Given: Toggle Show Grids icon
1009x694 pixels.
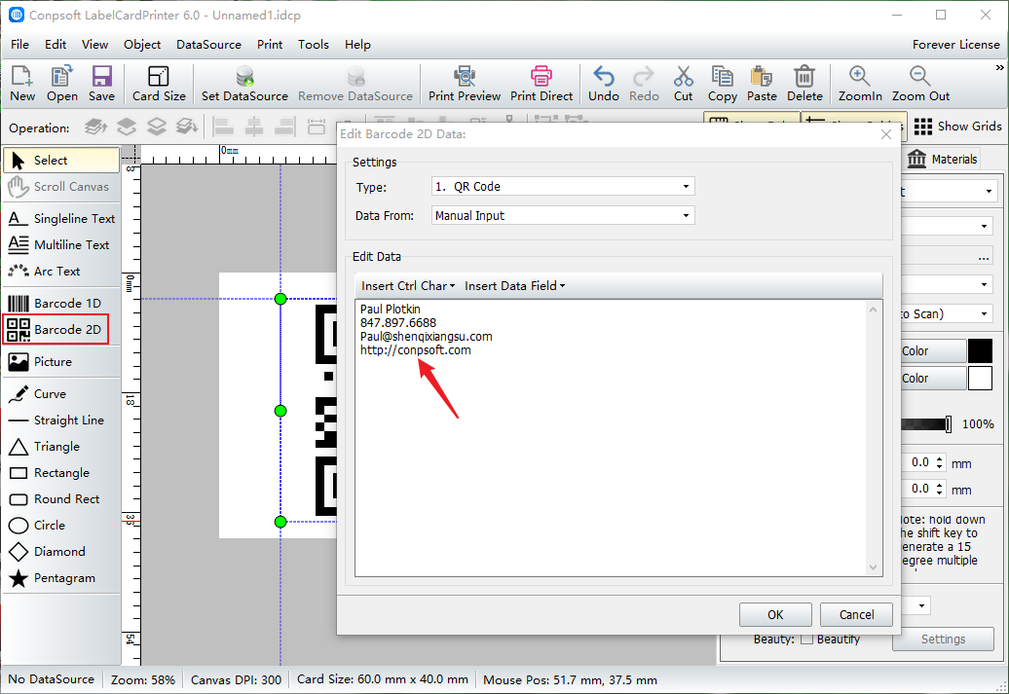Looking at the screenshot, I should (x=956, y=127).
